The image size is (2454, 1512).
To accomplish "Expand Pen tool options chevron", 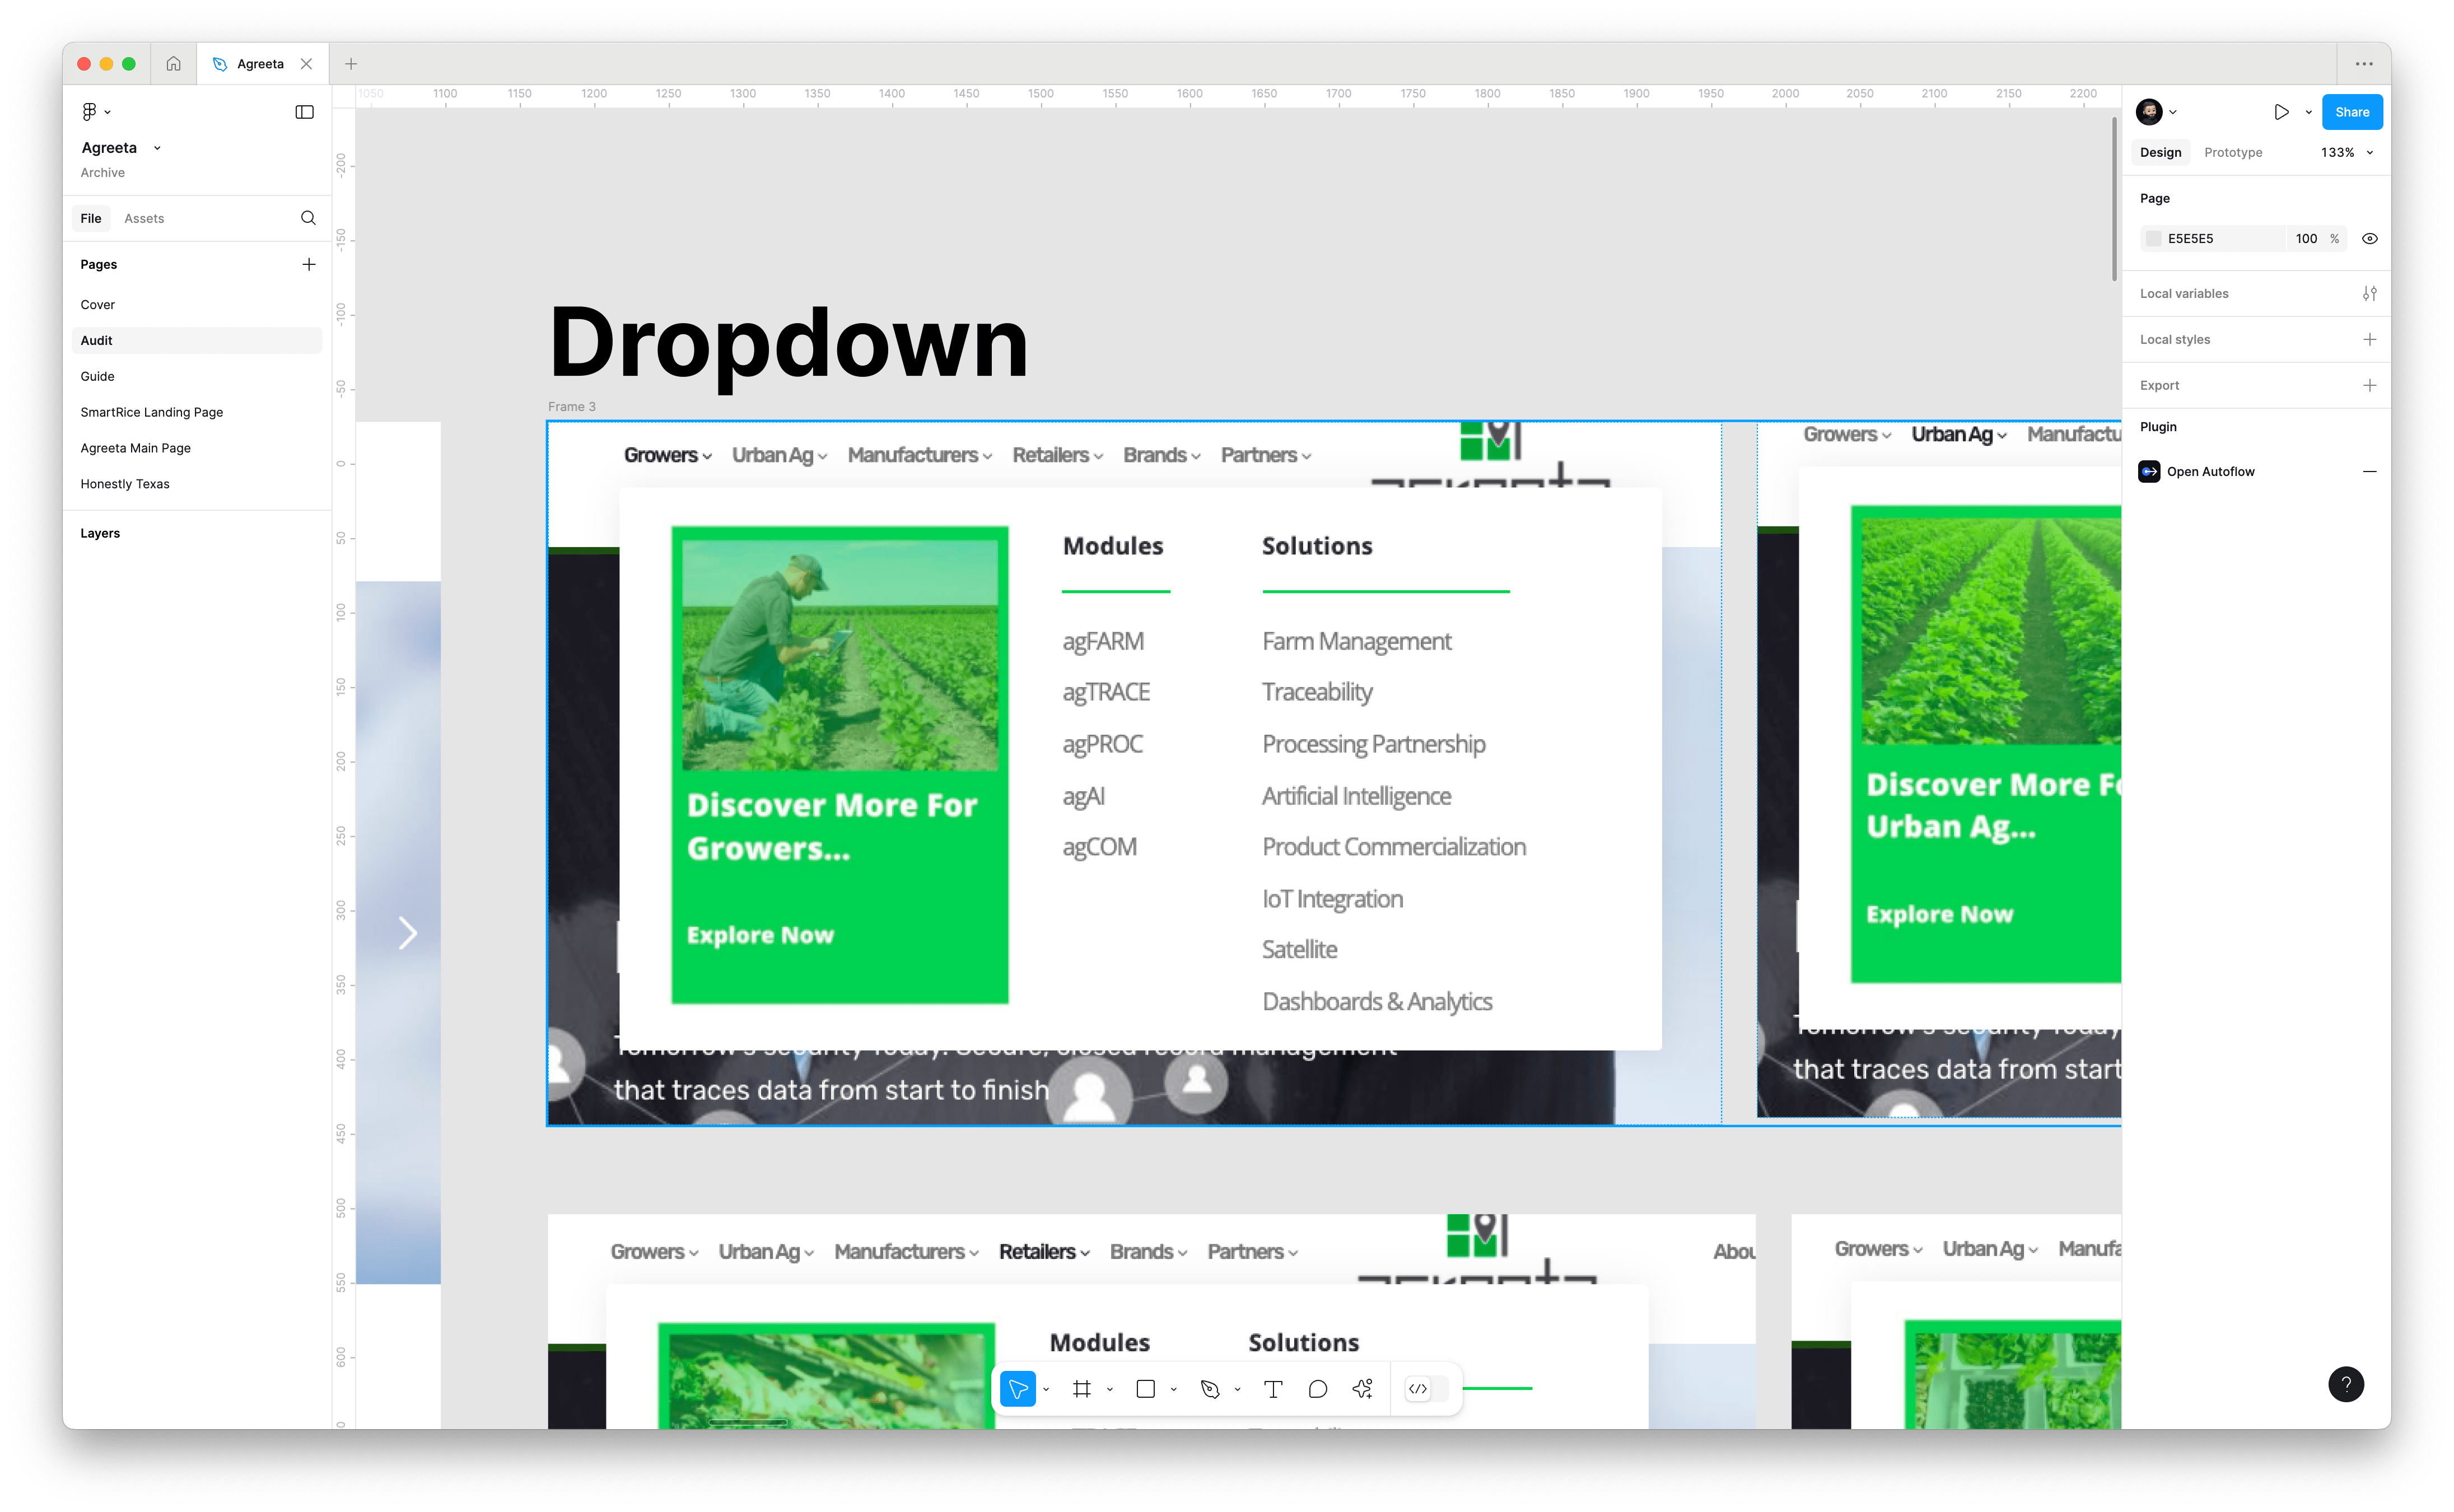I will (x=1238, y=1389).
